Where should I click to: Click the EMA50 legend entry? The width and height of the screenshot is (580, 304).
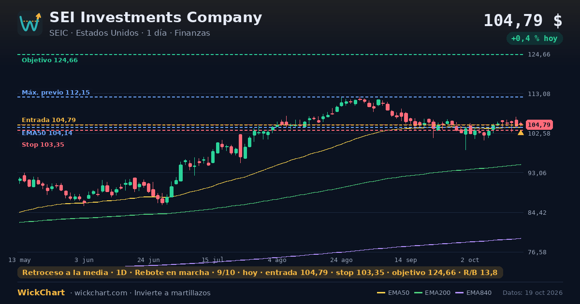tap(393, 293)
